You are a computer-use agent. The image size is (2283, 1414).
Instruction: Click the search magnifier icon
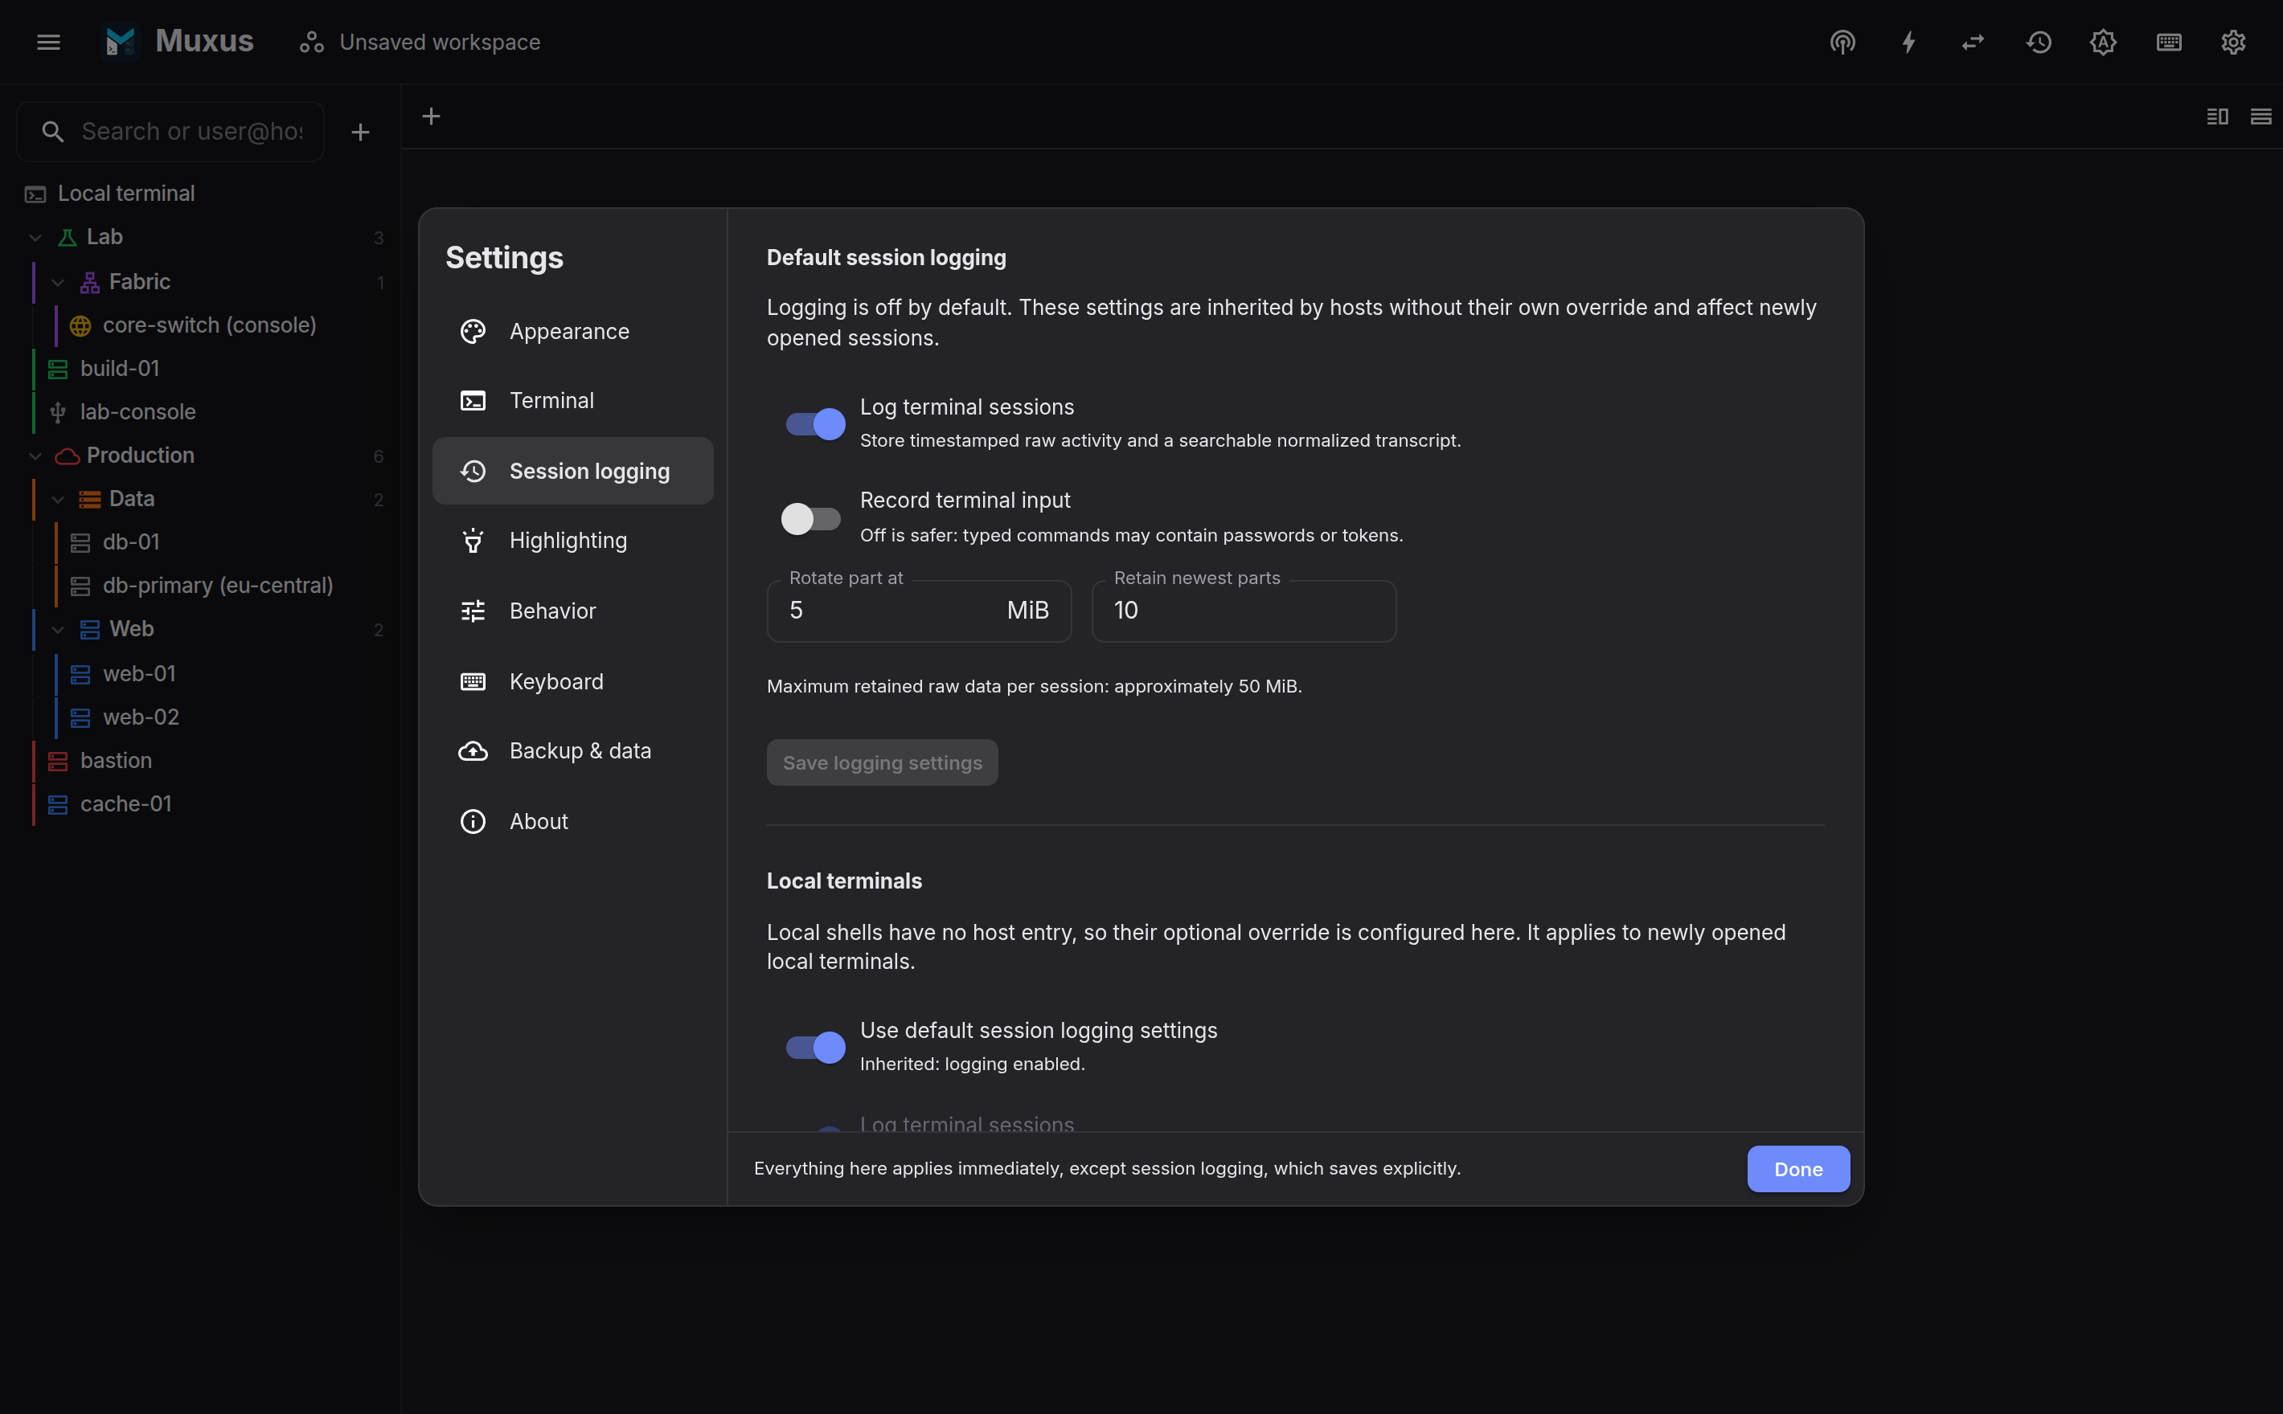pyautogui.click(x=53, y=132)
